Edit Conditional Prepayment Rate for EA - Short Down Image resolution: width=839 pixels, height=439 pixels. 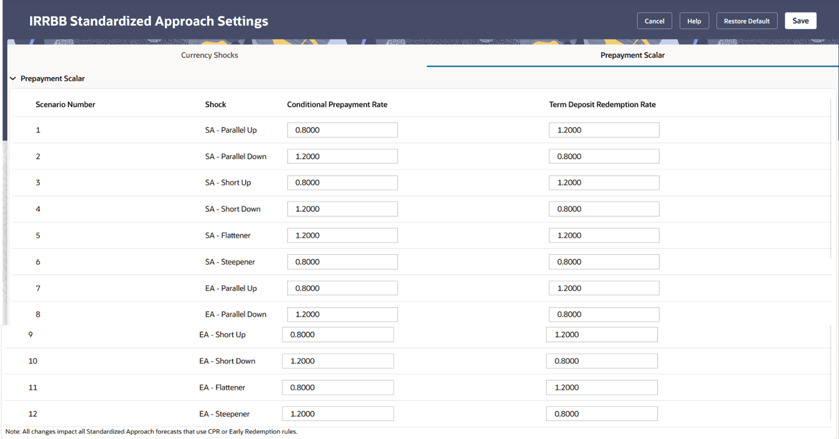(x=338, y=361)
